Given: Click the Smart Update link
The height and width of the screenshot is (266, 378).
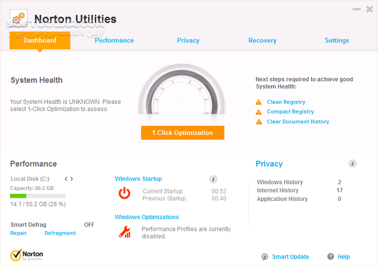Looking at the screenshot, I should pos(290,257).
